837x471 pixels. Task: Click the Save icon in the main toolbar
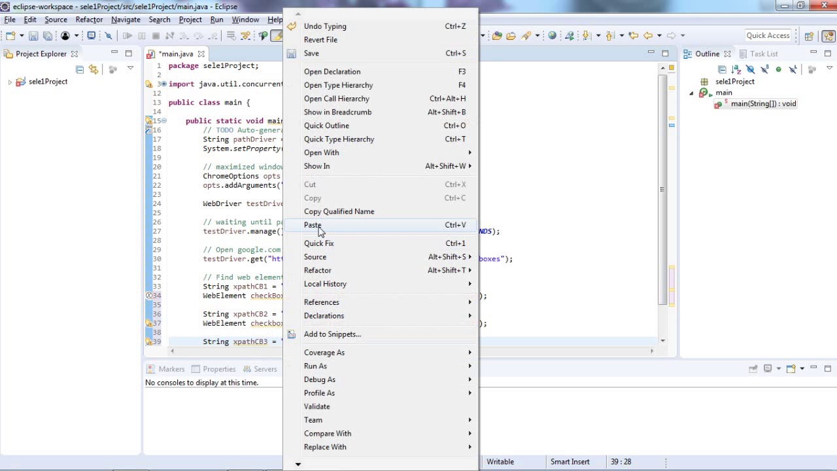tap(33, 36)
